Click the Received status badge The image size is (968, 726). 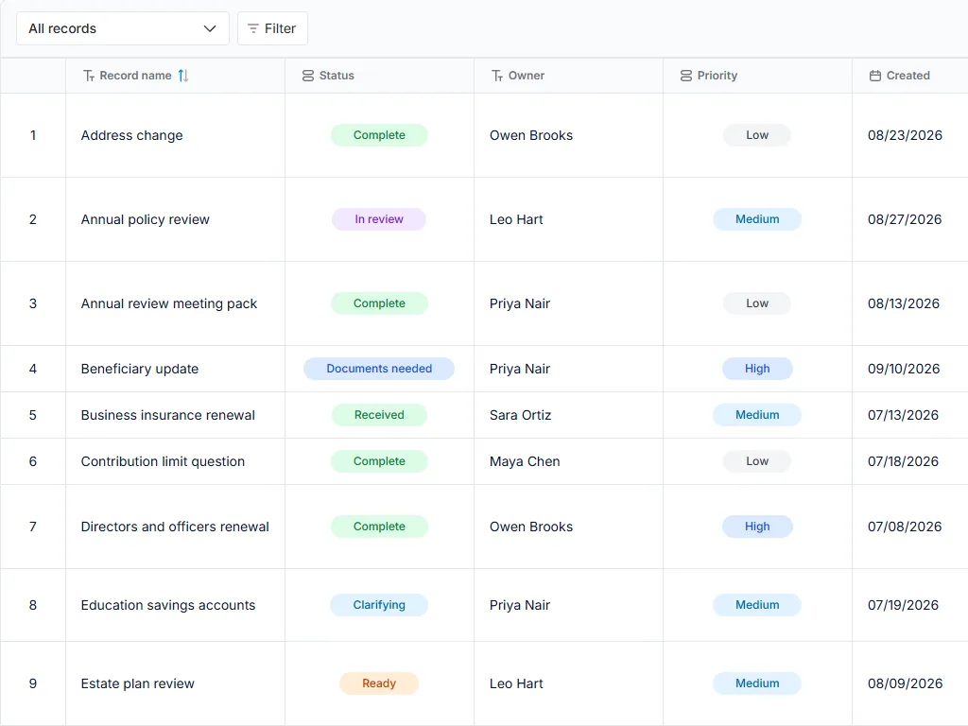[379, 415]
